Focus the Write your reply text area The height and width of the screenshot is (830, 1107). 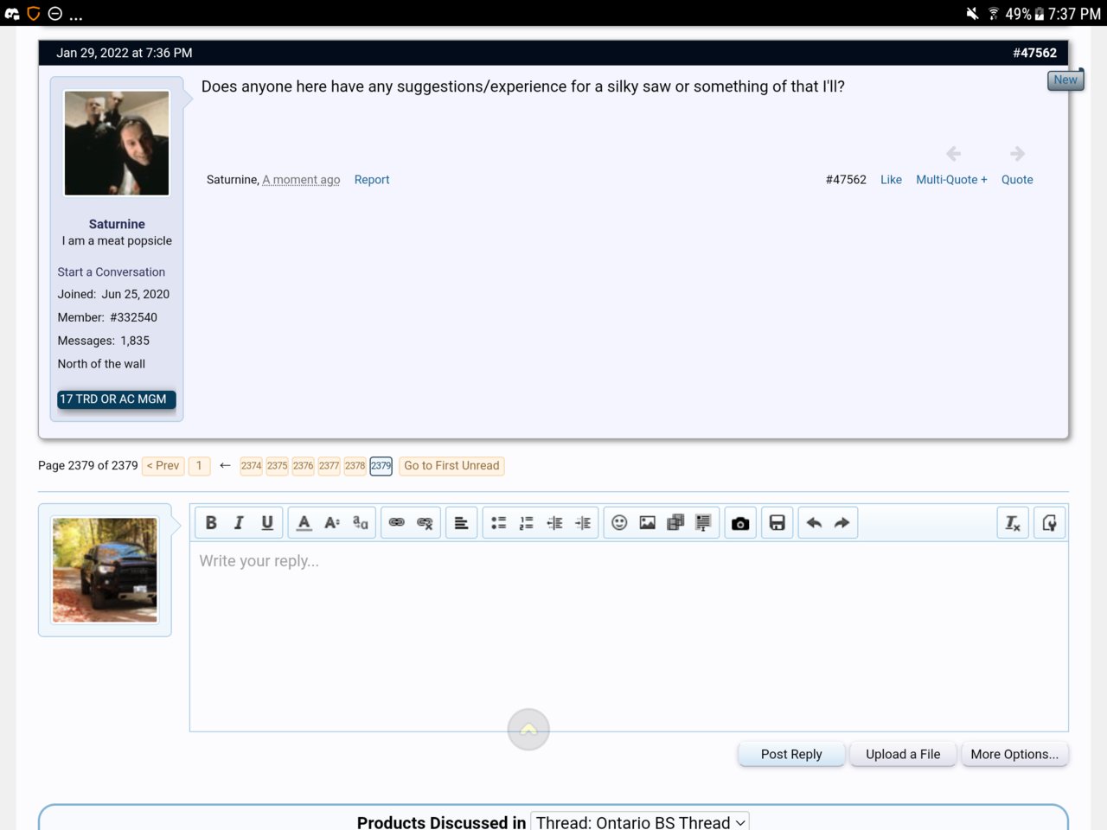point(629,636)
